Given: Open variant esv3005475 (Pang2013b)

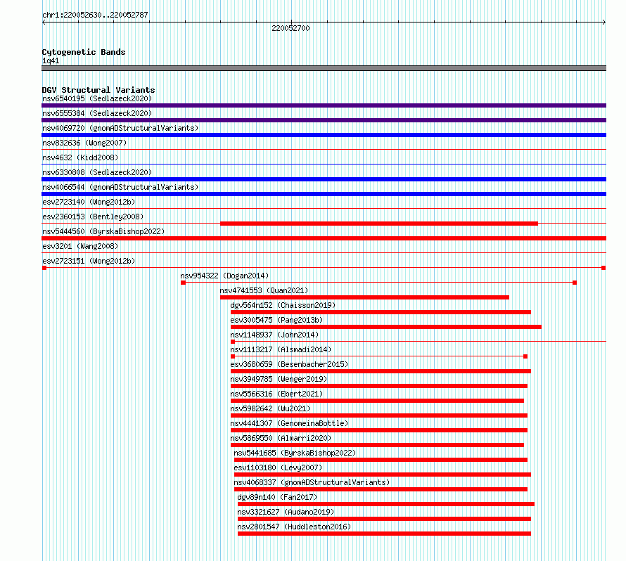Looking at the screenshot, I should click(276, 320).
